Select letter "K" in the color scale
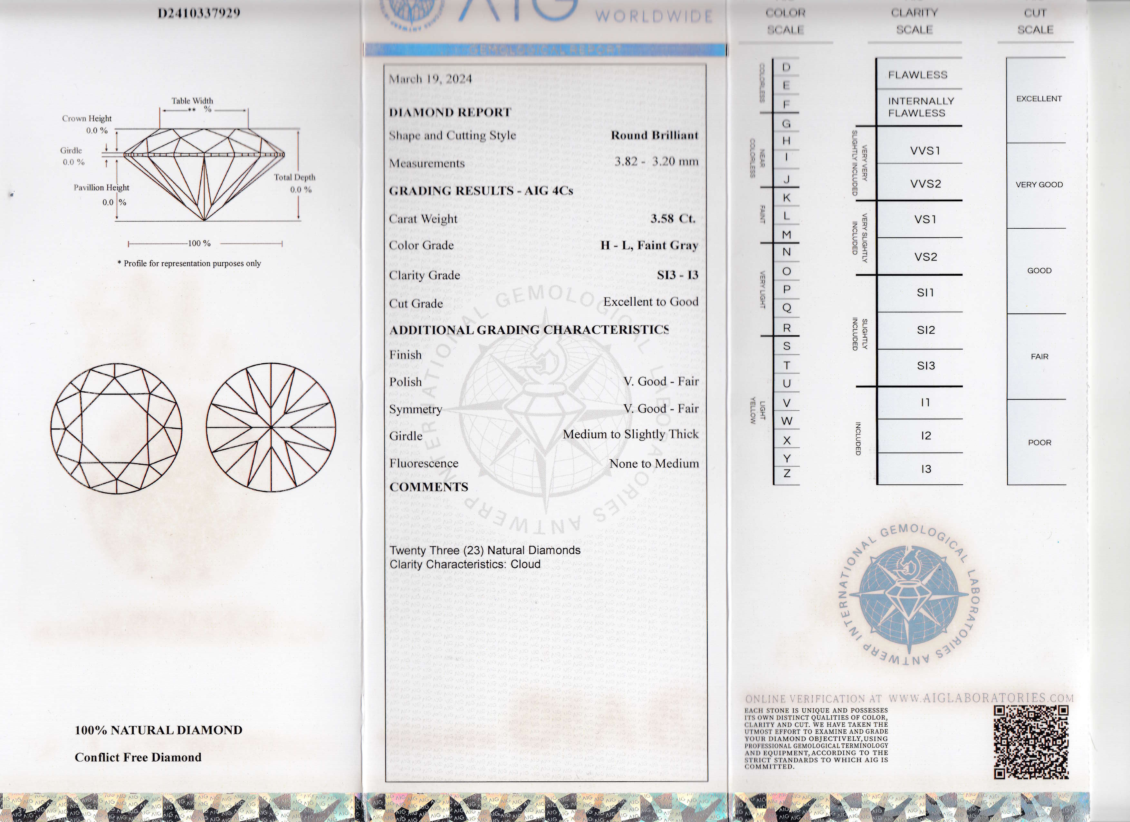Image resolution: width=1130 pixels, height=822 pixels. point(787,198)
